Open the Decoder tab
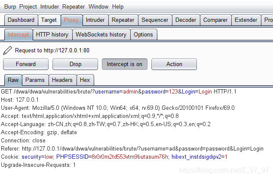 tap(186, 20)
